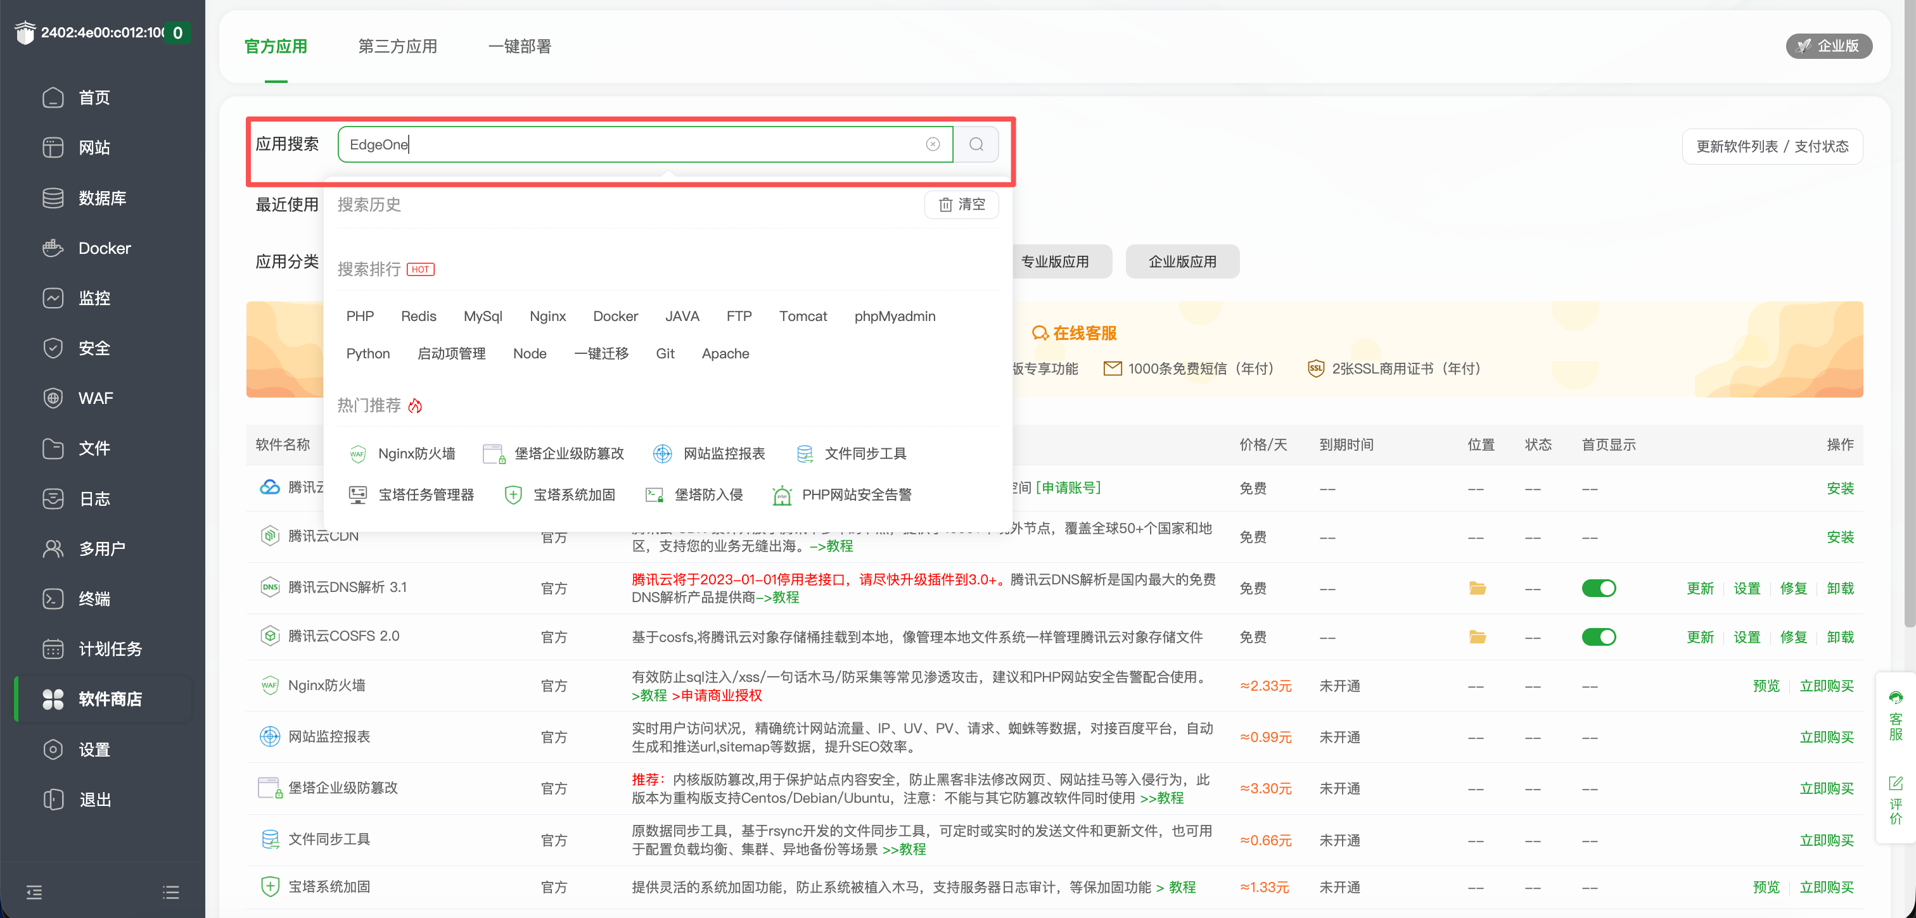Viewport: 1916px width, 918px height.
Task: Click the search magnifier icon button
Action: (x=976, y=144)
